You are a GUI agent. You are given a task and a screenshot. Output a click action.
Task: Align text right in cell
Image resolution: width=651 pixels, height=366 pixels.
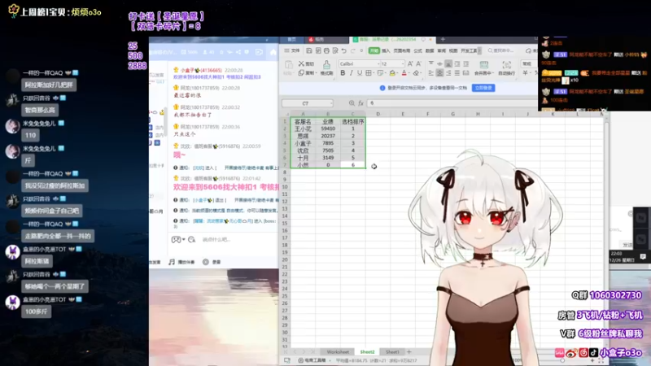[x=448, y=73]
